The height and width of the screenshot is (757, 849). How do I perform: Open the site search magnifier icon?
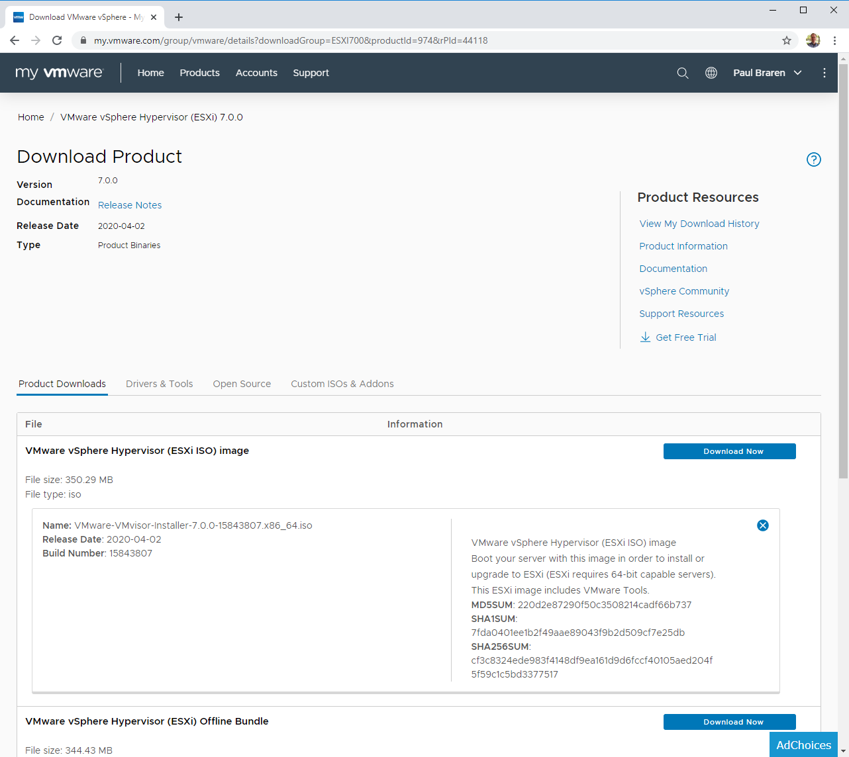click(x=683, y=73)
